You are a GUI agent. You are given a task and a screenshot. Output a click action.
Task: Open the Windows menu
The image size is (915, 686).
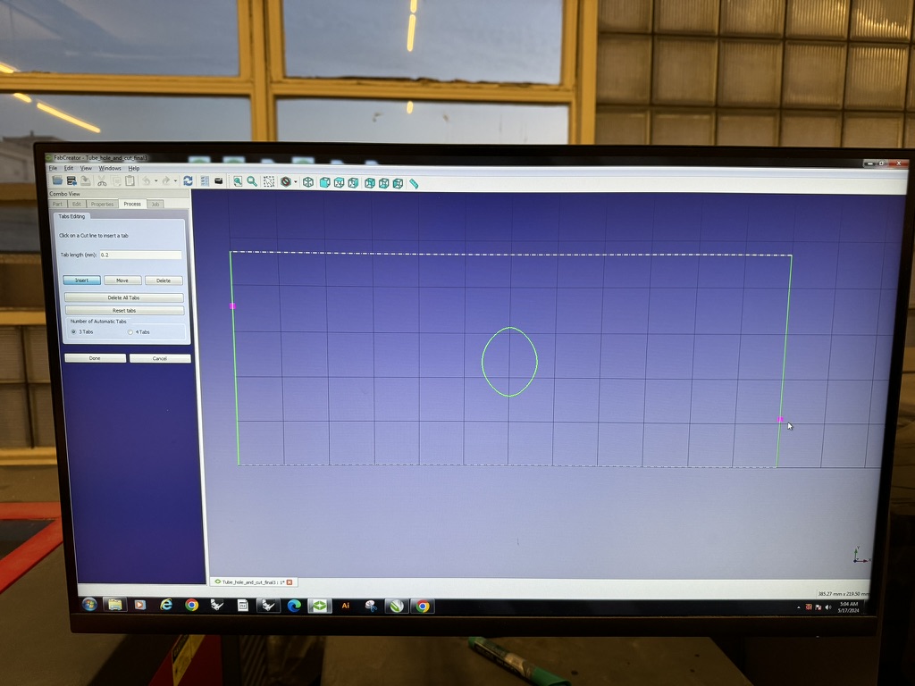pyautogui.click(x=110, y=168)
